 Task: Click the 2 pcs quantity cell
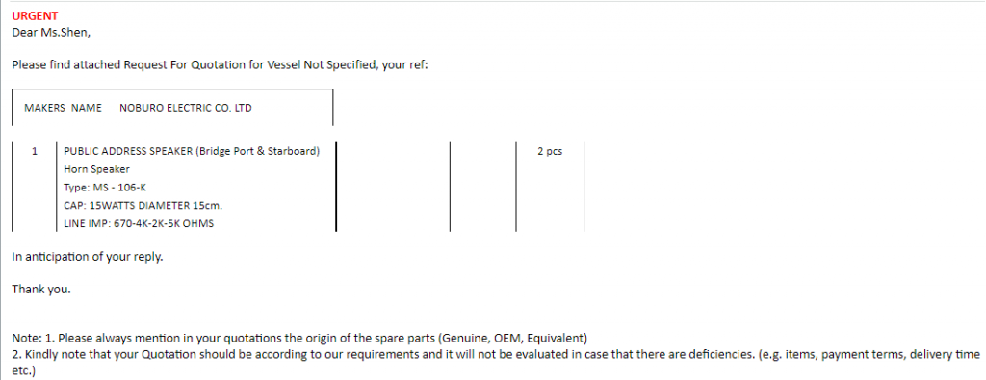click(550, 151)
